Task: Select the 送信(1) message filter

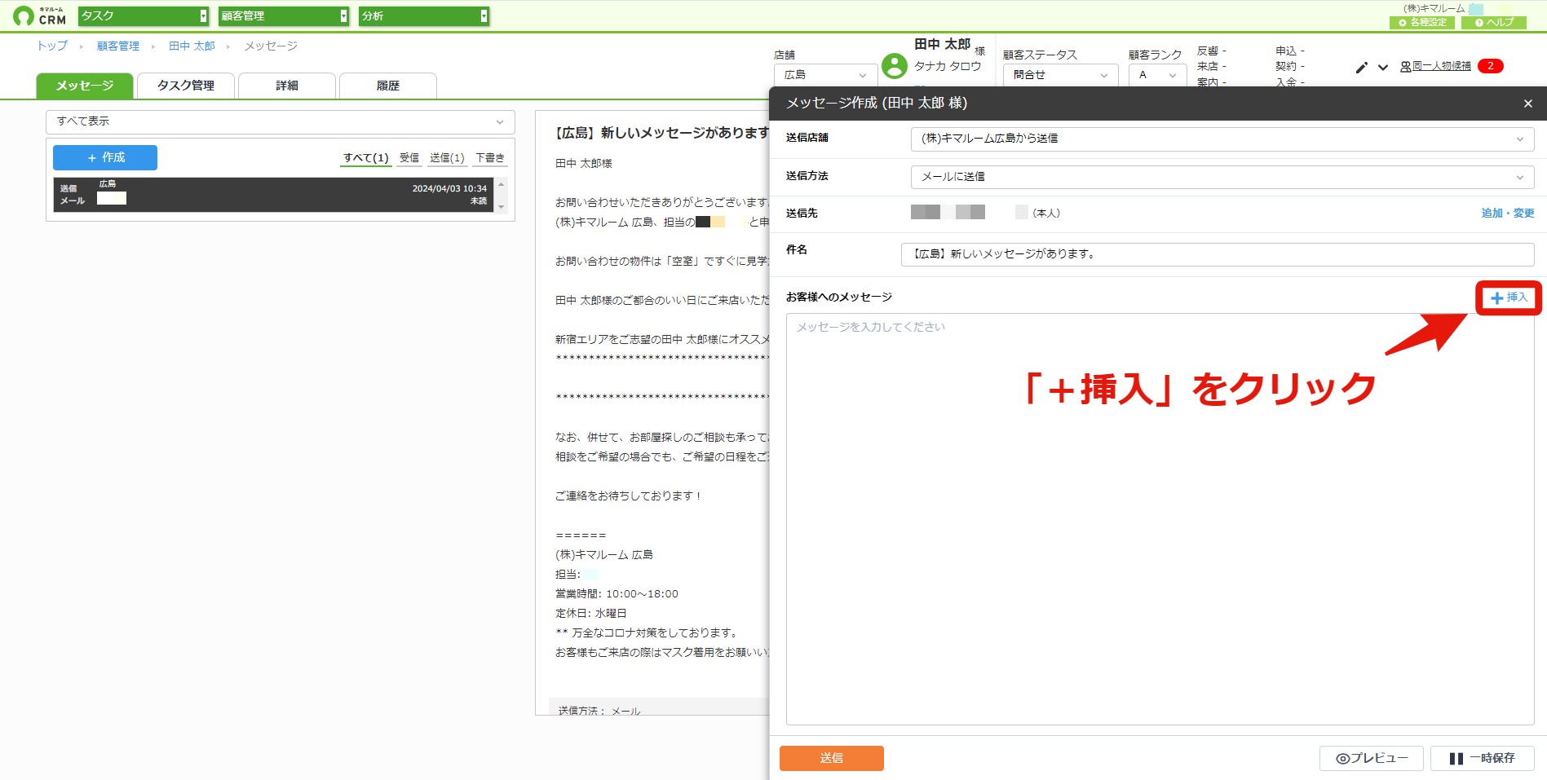Action: point(447,158)
